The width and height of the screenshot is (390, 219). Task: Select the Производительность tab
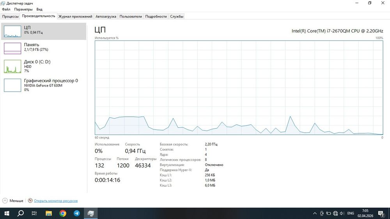point(39,16)
